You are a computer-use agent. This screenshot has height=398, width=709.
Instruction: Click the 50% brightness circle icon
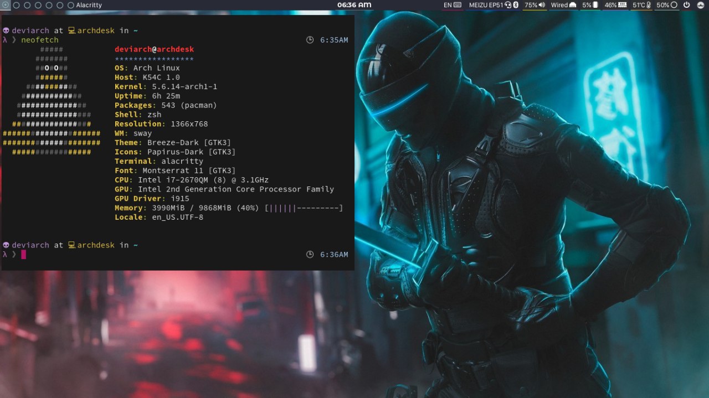674,5
